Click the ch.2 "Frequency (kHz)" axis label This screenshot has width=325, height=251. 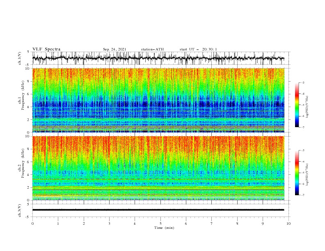[x=23, y=163]
